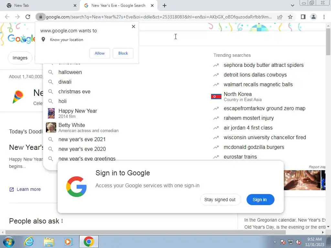This screenshot has height=248, width=331.
Task: Click the browser forward arrow
Action: [x=17, y=17]
